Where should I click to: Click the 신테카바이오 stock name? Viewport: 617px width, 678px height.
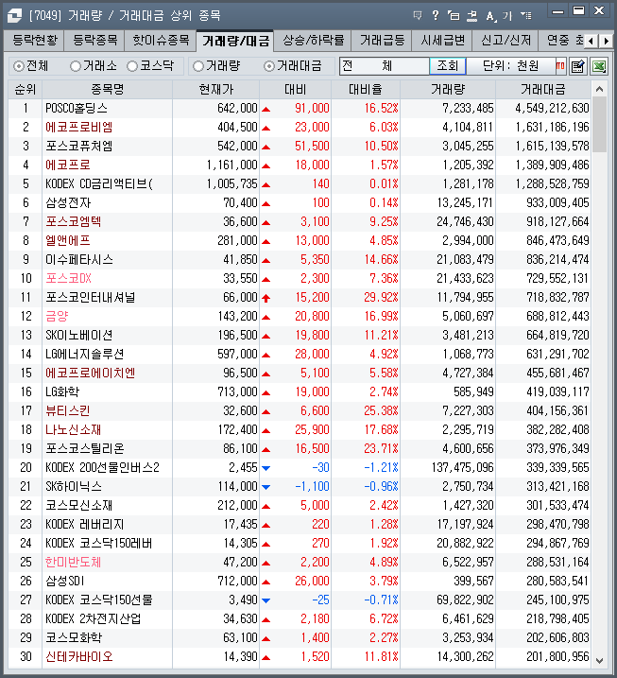click(79, 657)
